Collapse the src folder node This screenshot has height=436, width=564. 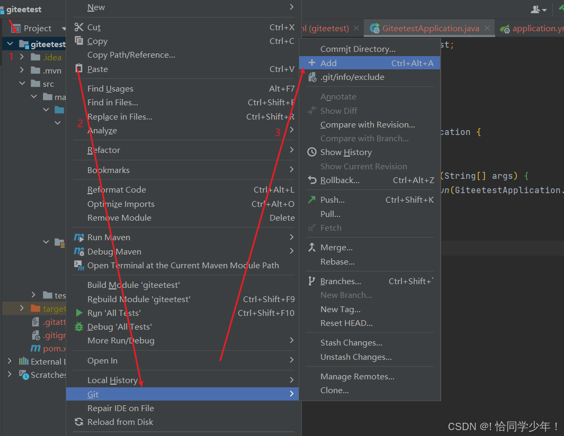pos(22,84)
